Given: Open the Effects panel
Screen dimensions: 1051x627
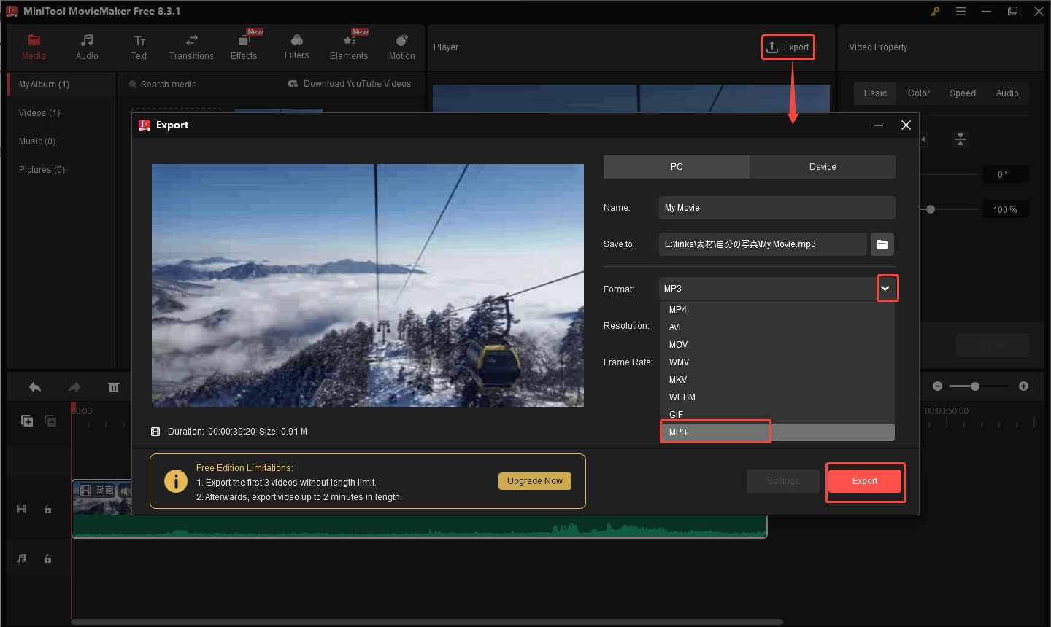Looking at the screenshot, I should click(x=244, y=47).
